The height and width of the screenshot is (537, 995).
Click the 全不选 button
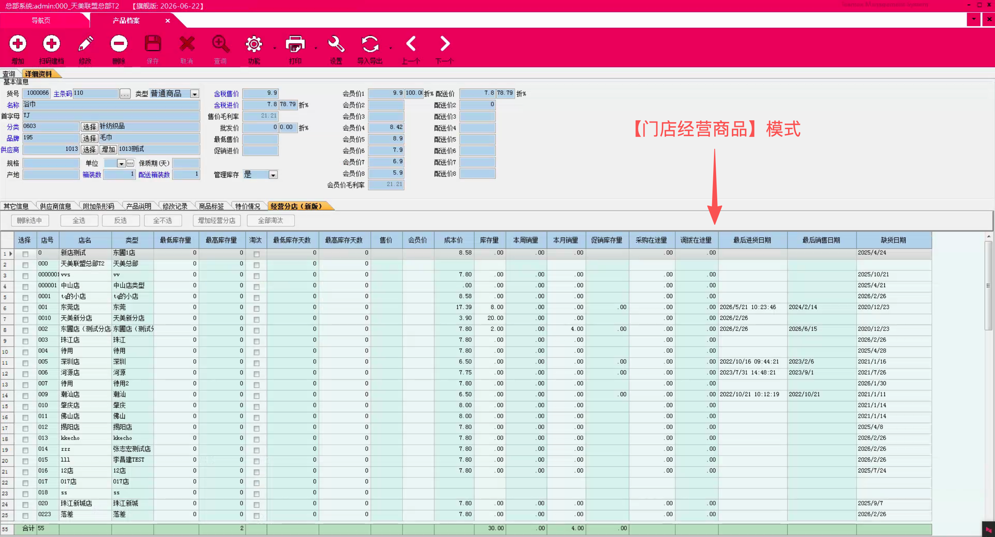[163, 220]
